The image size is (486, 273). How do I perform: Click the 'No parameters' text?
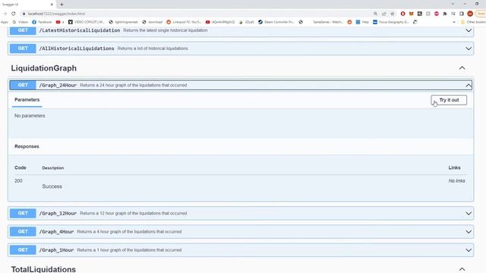(x=30, y=116)
